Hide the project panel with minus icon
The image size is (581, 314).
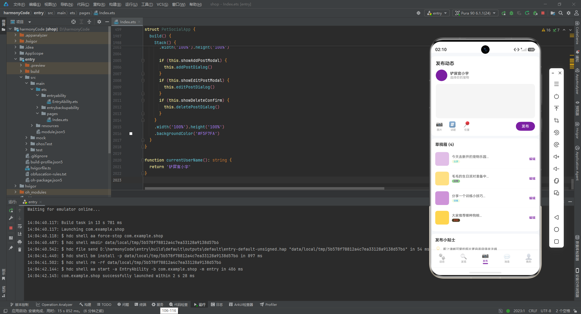pos(107,22)
